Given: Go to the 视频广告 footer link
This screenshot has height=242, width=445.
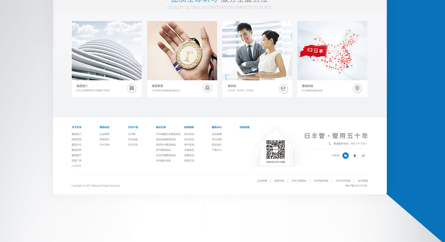Looking at the screenshot, I should (76, 161).
